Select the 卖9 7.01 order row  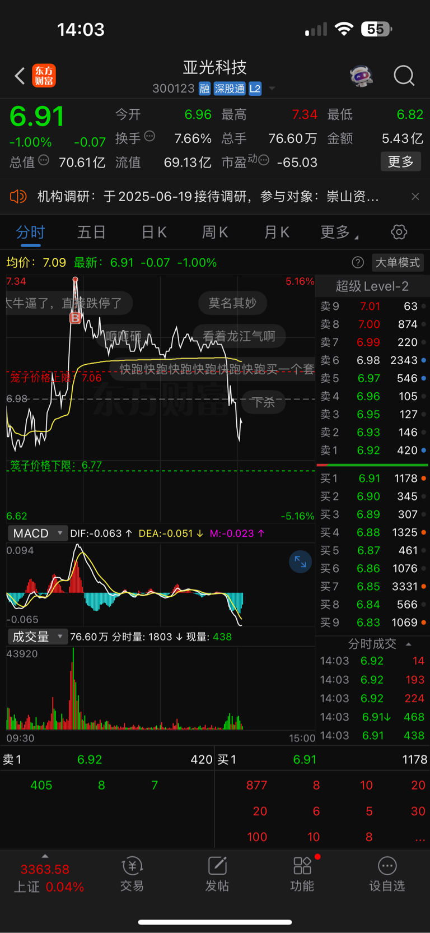click(372, 307)
